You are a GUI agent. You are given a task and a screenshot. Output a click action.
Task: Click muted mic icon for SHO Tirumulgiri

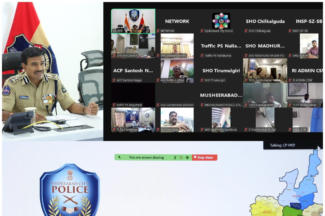click(202, 80)
